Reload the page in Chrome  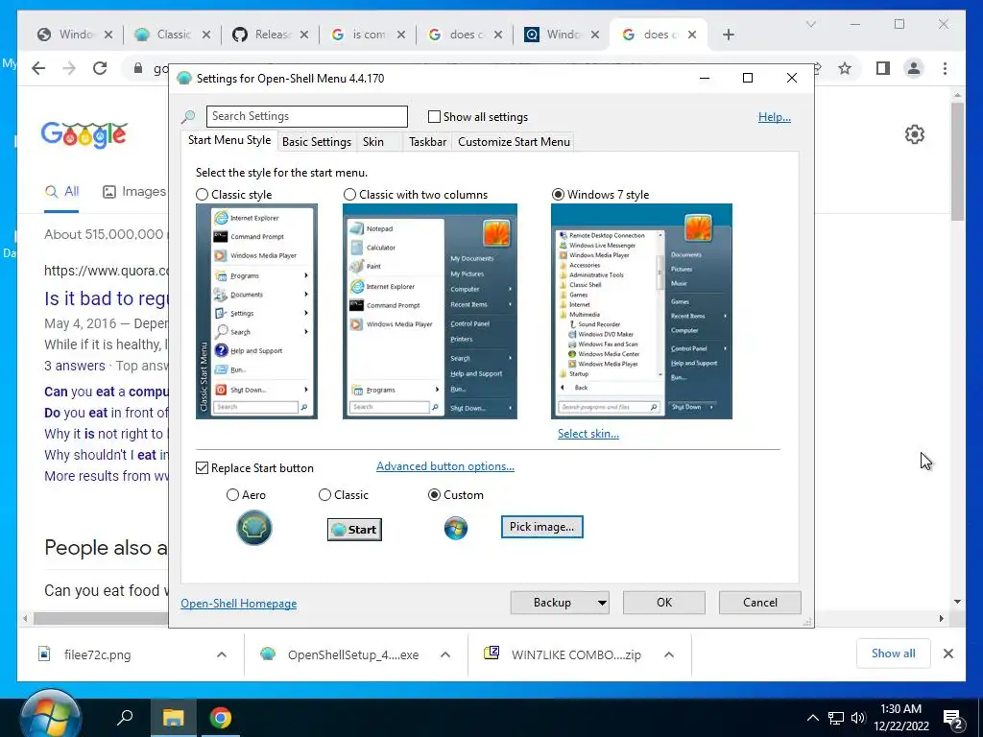(100, 68)
